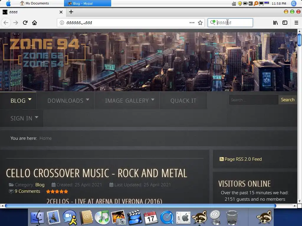Switch to My Documents taskbar window
The height and width of the screenshot is (226, 302).
(x=35, y=3)
